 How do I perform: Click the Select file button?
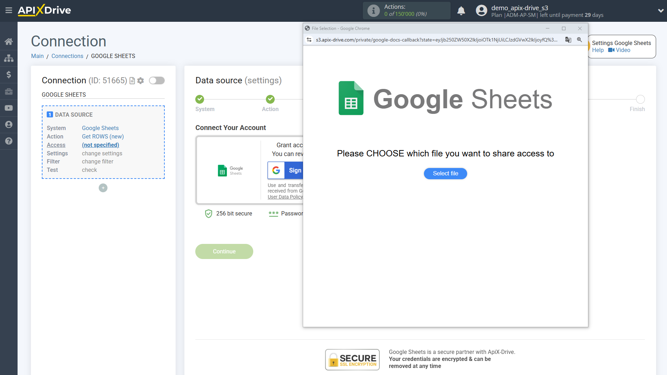(445, 174)
